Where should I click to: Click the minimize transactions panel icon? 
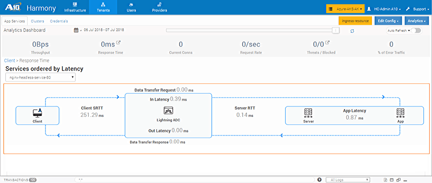[405, 181]
